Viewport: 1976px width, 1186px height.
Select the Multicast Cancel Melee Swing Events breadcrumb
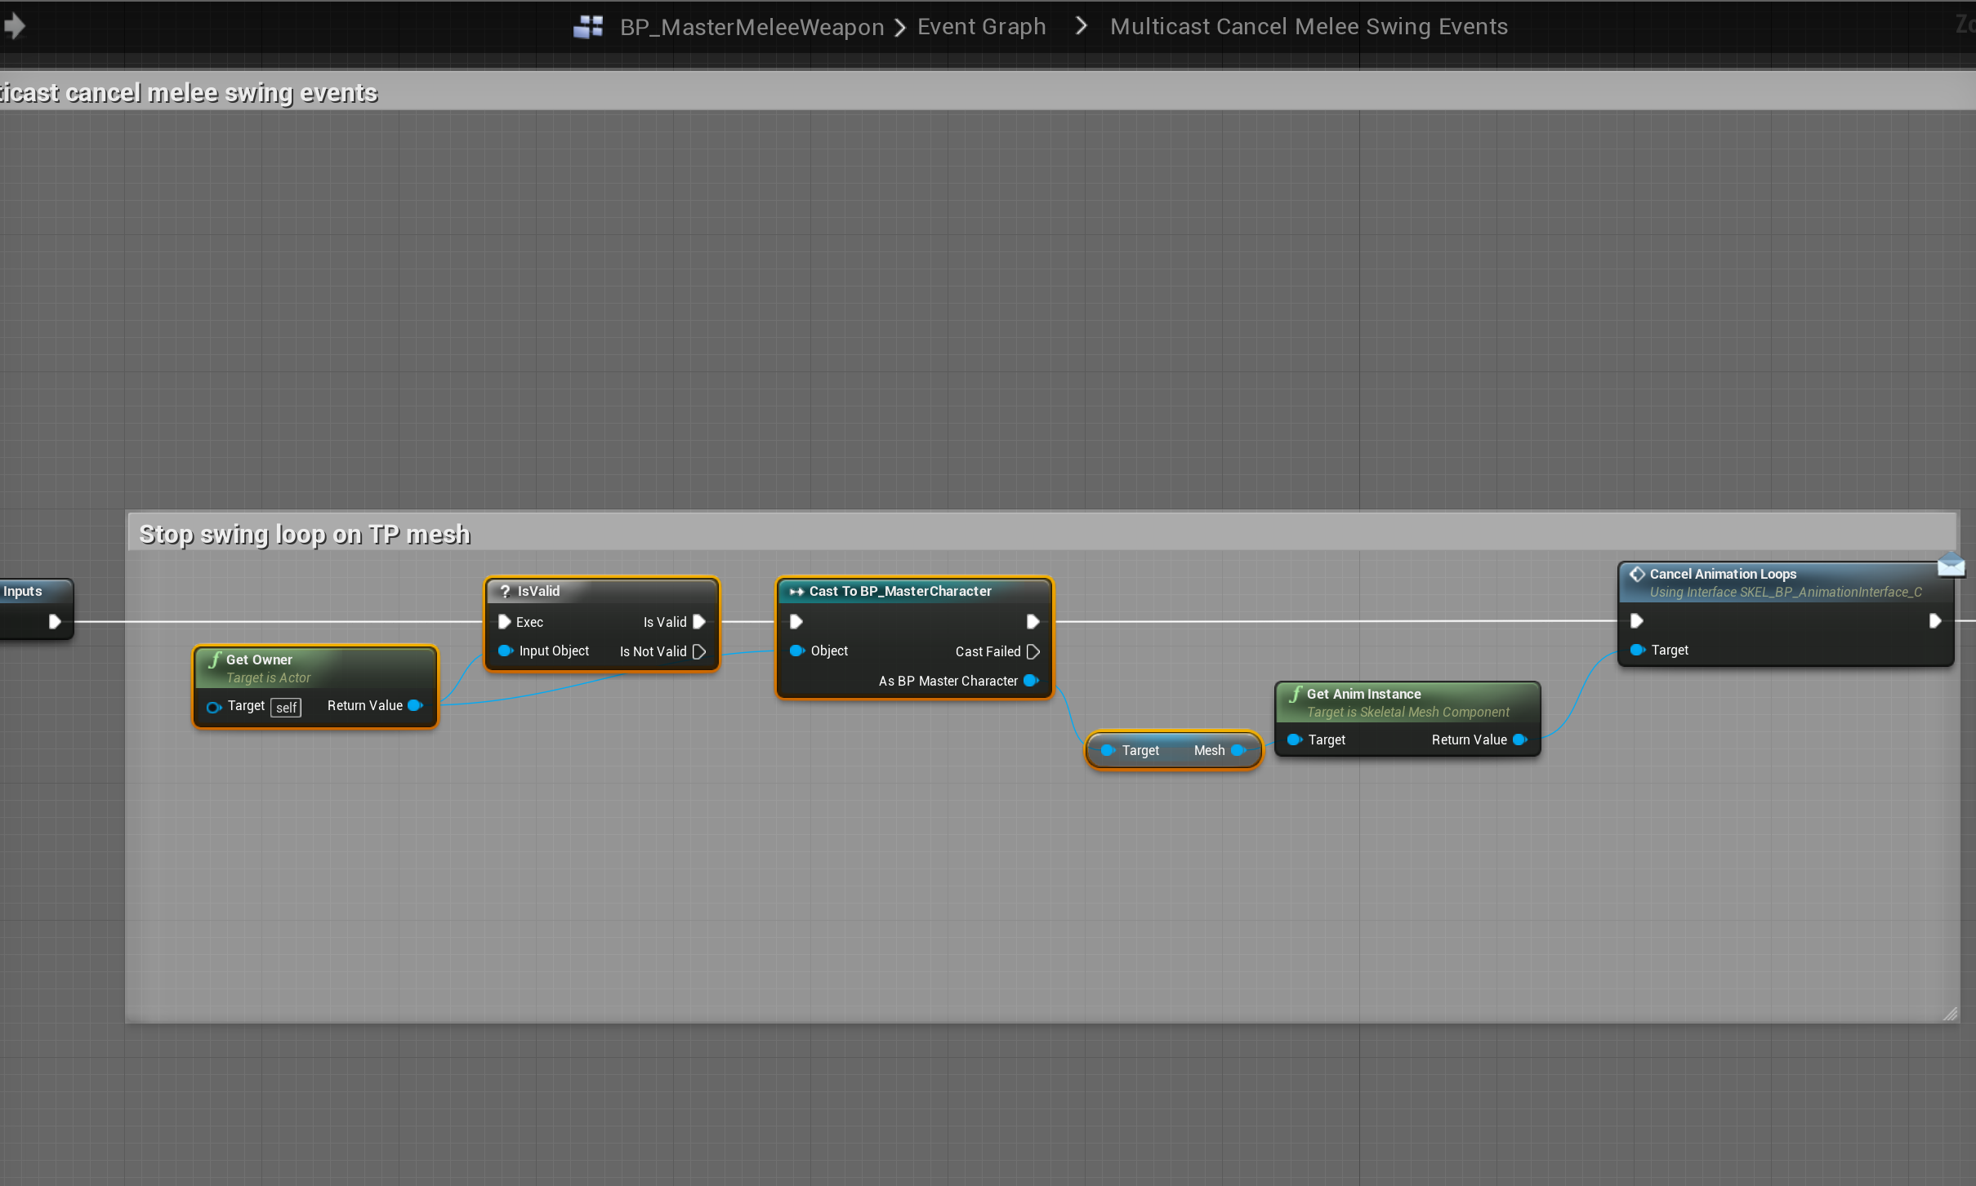[x=1309, y=27]
